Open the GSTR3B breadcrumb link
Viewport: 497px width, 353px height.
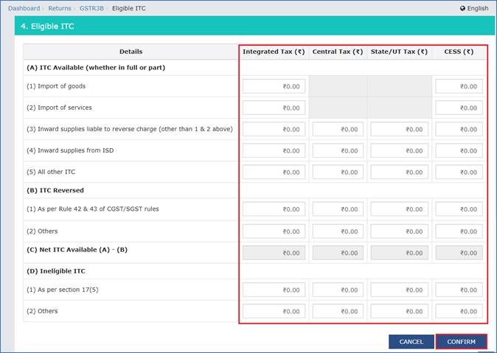(91, 9)
